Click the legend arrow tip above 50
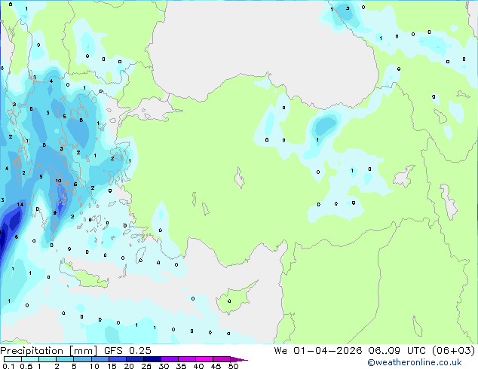The image size is (478, 369). tap(239, 359)
